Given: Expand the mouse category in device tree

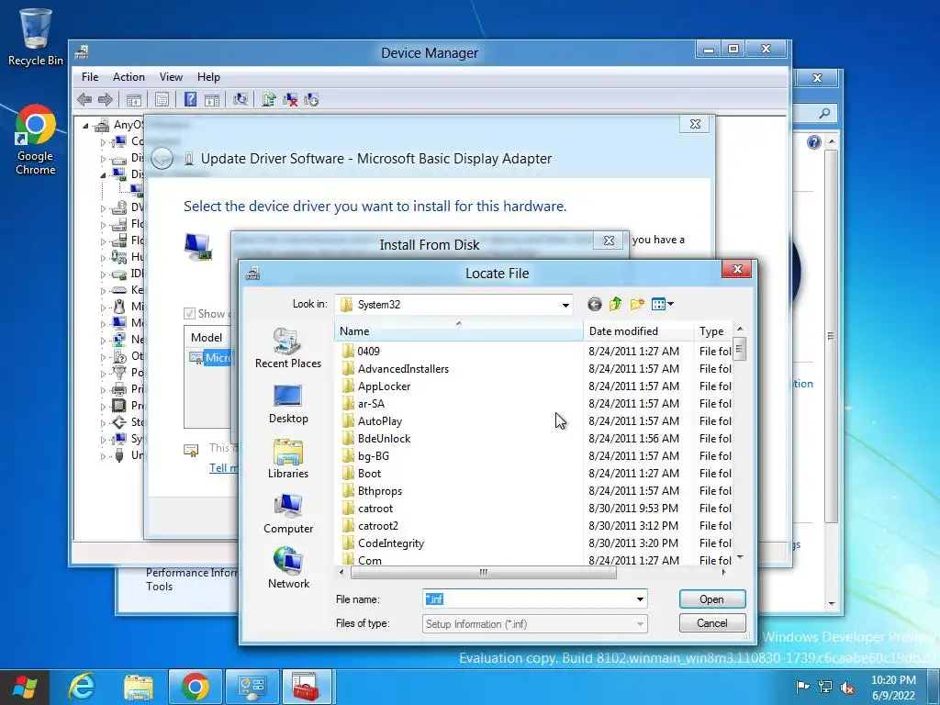Looking at the screenshot, I should pyautogui.click(x=103, y=308).
